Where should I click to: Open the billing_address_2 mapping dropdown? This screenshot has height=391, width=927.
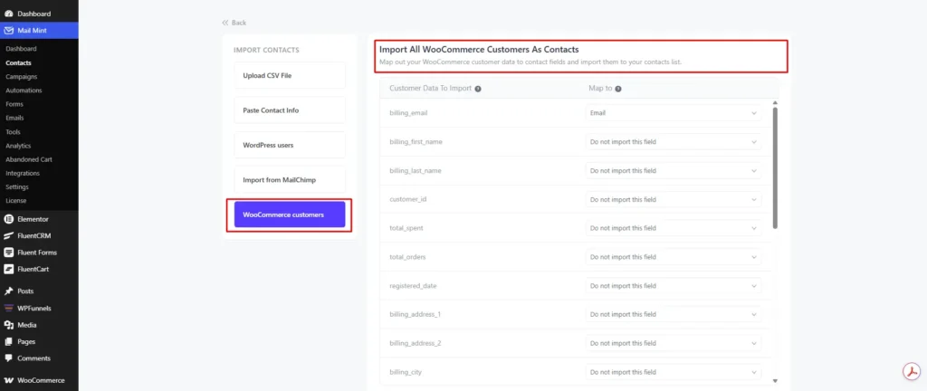(x=674, y=343)
